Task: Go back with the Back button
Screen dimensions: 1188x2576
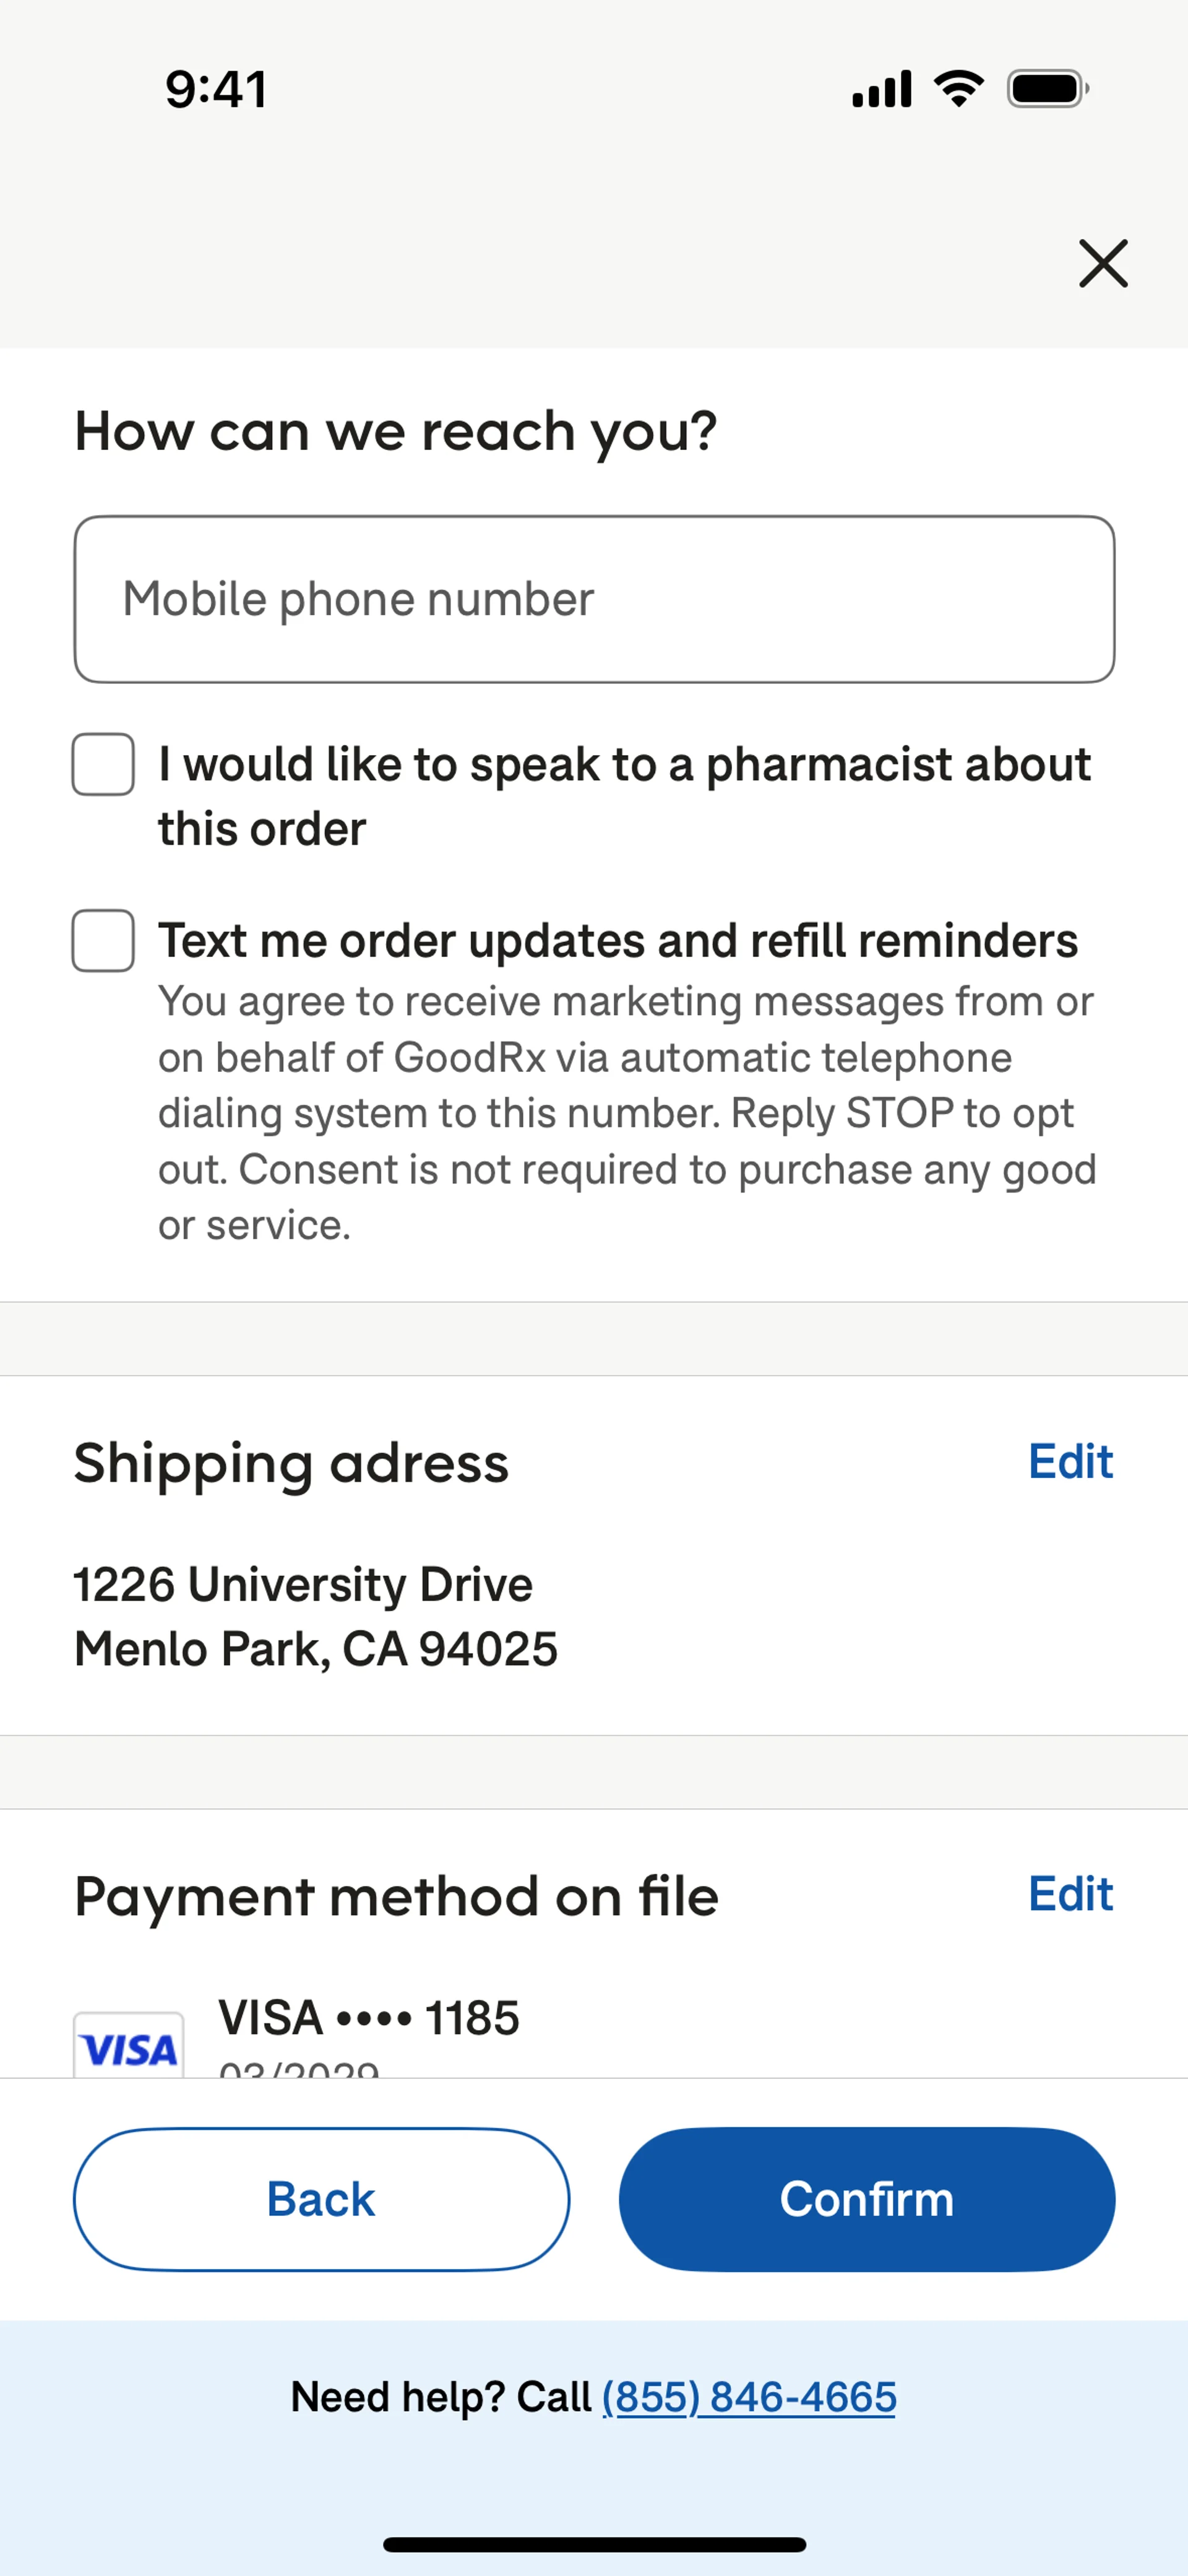Action: (x=321, y=2199)
